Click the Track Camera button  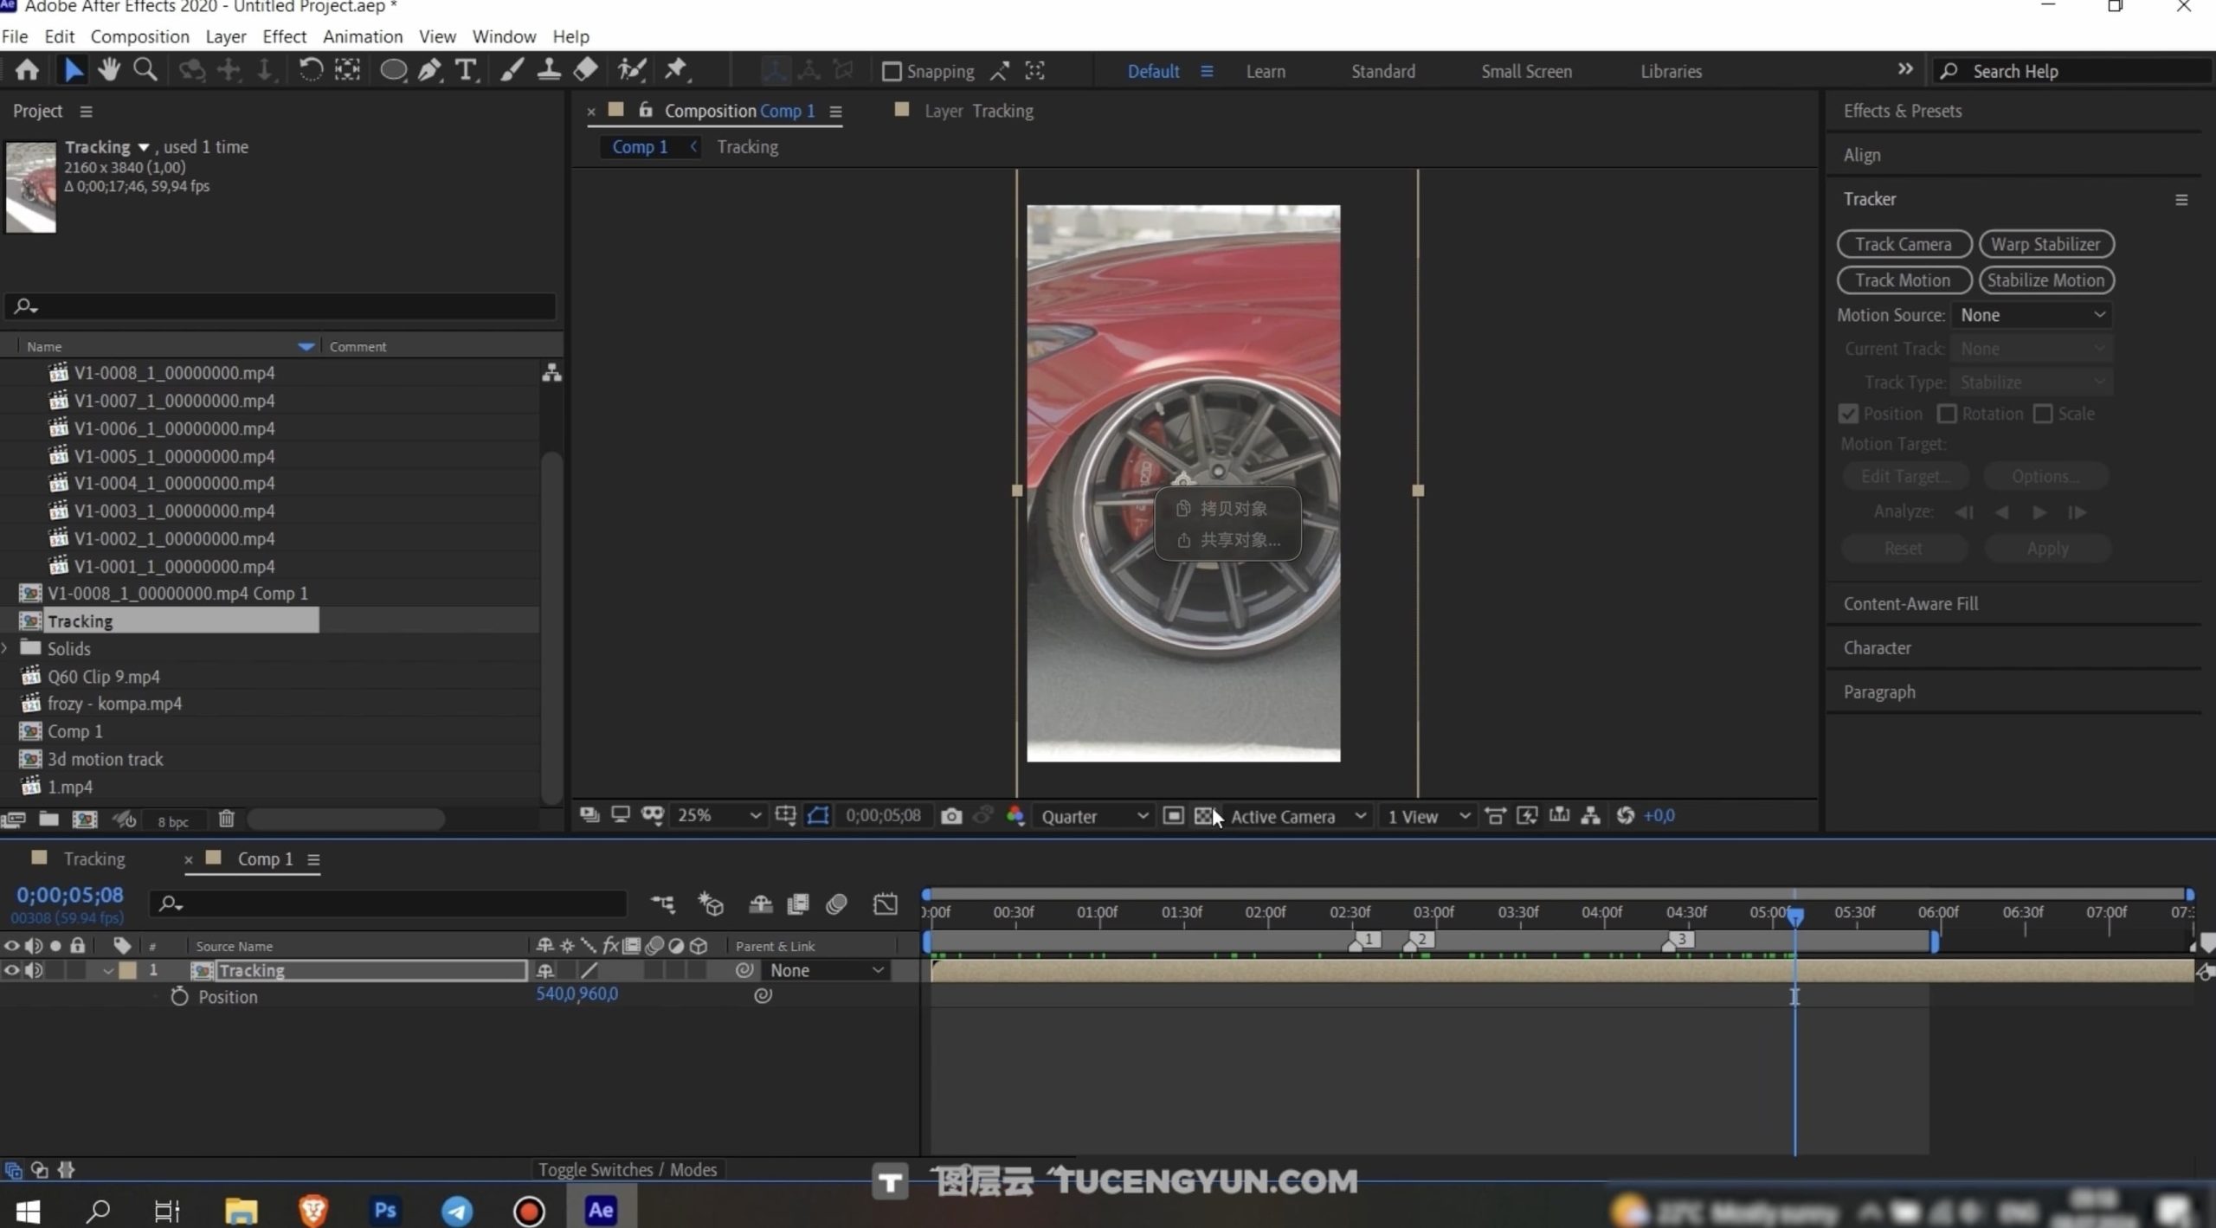1903,244
